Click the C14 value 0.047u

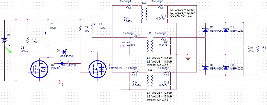pos(136,86)
